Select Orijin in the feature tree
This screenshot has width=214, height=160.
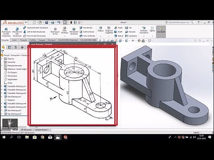click(8, 83)
